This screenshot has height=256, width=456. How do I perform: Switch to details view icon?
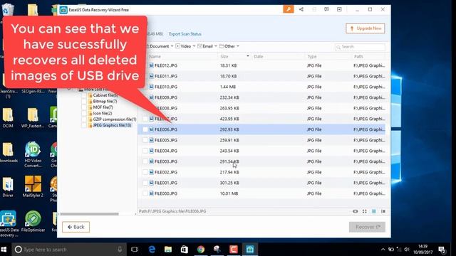[383, 211]
